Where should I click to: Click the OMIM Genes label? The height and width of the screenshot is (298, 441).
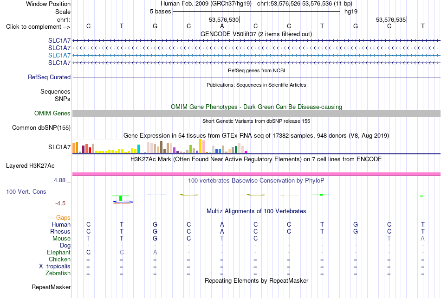point(52,113)
